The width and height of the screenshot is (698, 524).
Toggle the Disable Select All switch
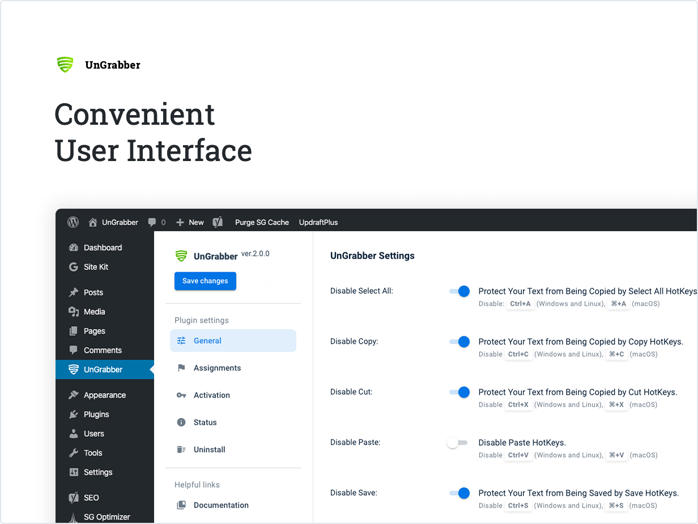point(459,291)
